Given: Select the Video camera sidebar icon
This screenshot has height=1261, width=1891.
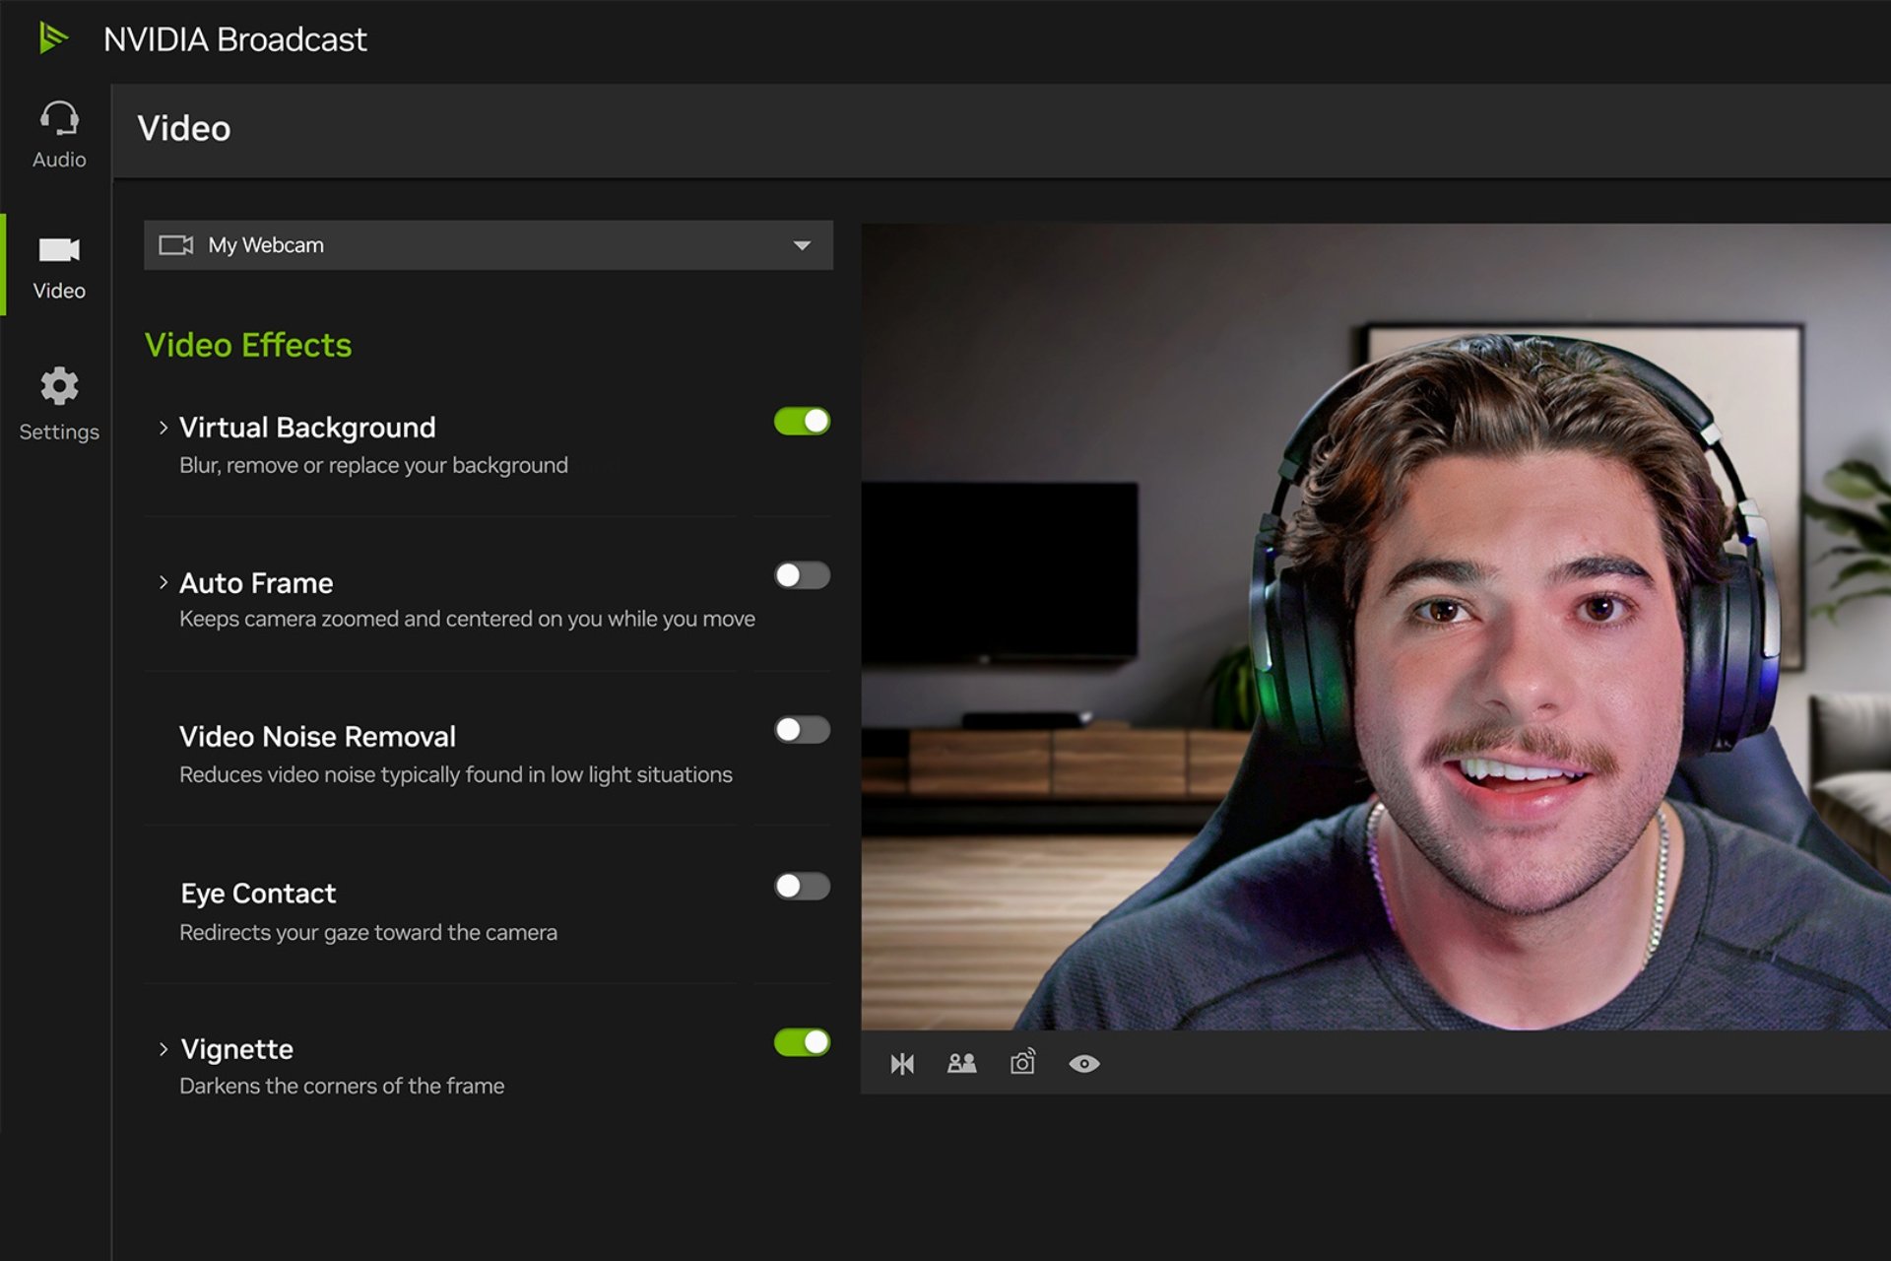Looking at the screenshot, I should pyautogui.click(x=59, y=249).
